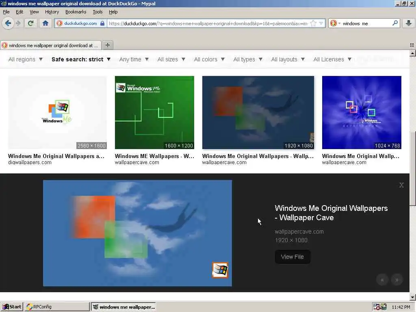Reload the page with the green refresh icon
This screenshot has width=416, height=312.
[30, 23]
